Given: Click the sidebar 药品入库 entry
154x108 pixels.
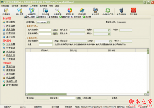Looking at the screenshot, I should pyautogui.click(x=11, y=55).
